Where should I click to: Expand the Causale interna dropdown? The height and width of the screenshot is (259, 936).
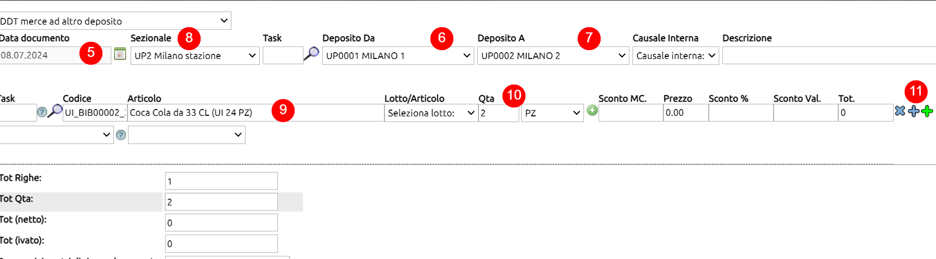pyautogui.click(x=676, y=56)
